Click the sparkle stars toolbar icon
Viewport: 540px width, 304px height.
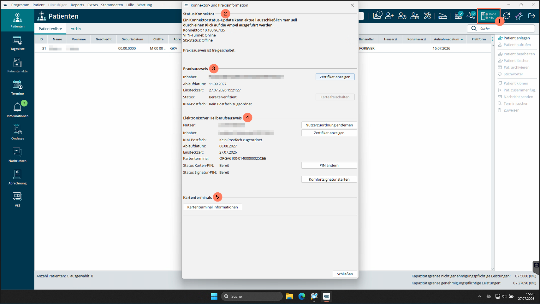pos(519,16)
